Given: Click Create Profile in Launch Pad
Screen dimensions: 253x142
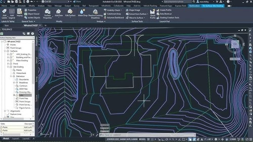Looking at the screenshot, I should (x=164, y=10).
